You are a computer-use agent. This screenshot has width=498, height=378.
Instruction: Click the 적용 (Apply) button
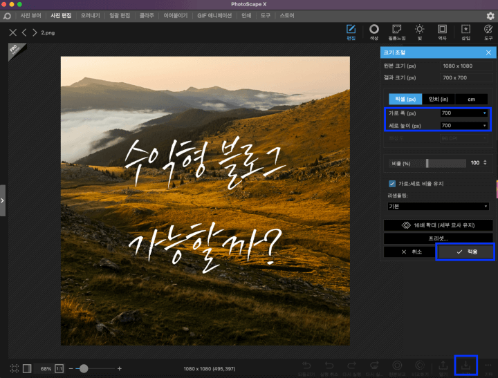[465, 252]
